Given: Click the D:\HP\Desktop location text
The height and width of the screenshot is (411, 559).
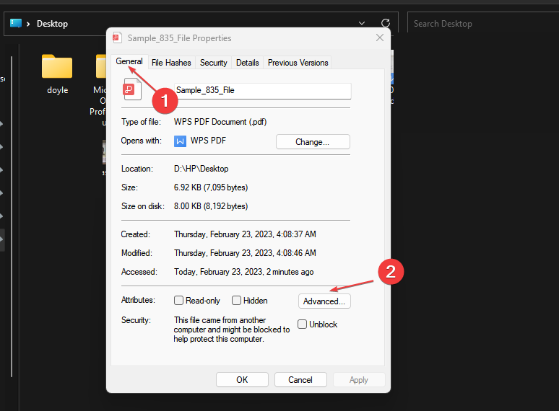Looking at the screenshot, I should 201,169.
